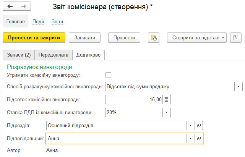Expand the Спосіб розрахунку комісійної винагороди dropdown
245x157 pixels.
pos(238,87)
